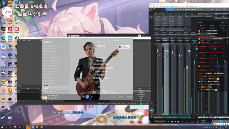Change play order with loop mode icon

click(122, 97)
